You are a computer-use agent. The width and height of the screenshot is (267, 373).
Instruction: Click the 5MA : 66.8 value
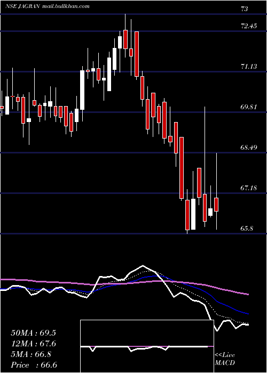[31, 354]
